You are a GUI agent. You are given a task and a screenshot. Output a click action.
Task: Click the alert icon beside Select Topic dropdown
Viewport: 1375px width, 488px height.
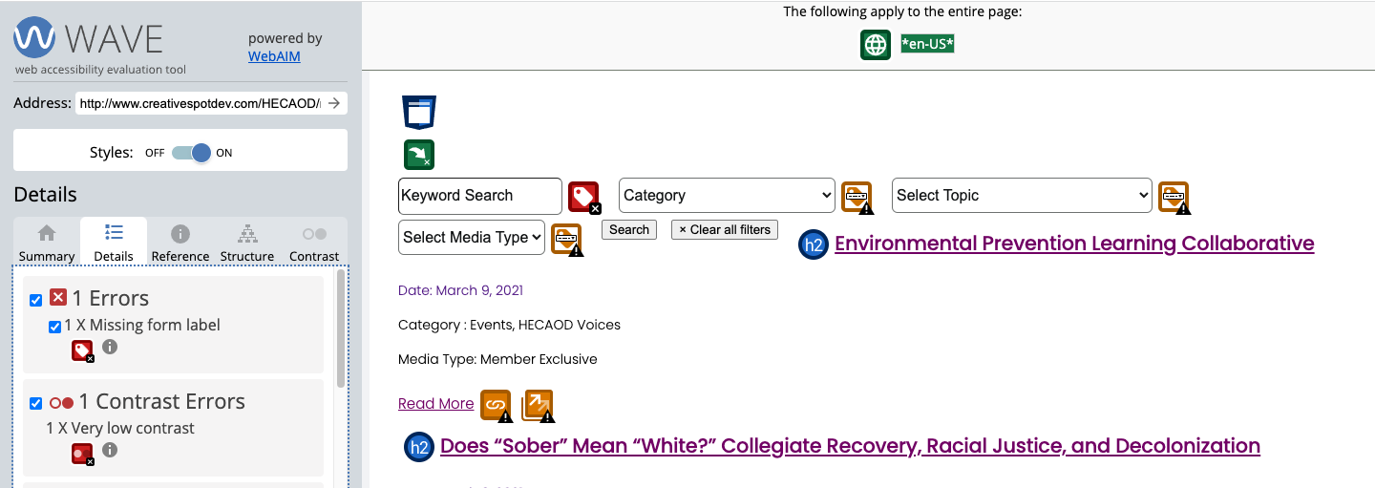(x=1174, y=198)
